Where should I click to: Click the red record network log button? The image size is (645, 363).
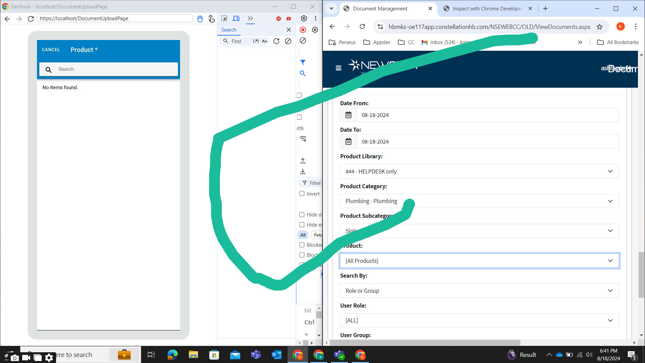(x=303, y=30)
